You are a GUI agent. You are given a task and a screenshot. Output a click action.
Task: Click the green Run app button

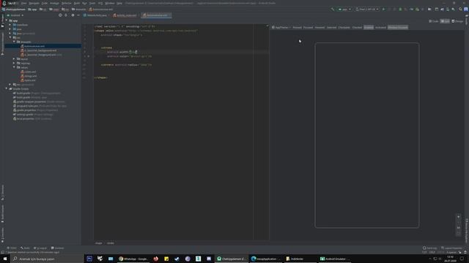(x=383, y=9)
